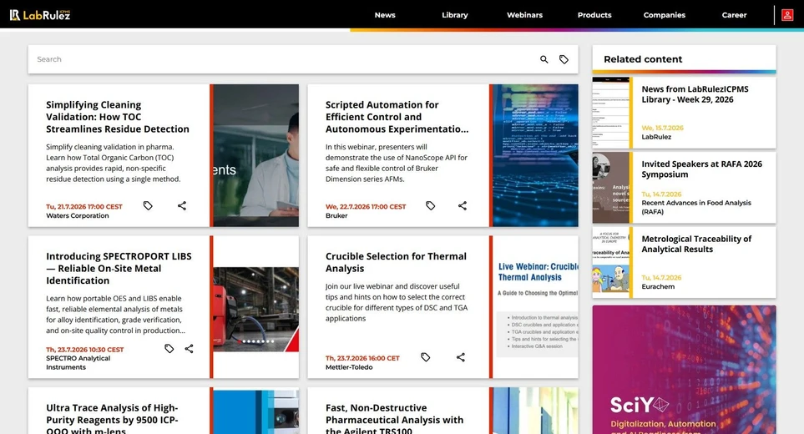Click thumbnail beside News from LabRulezICPMS Library
This screenshot has height=434, width=804.
pos(610,113)
